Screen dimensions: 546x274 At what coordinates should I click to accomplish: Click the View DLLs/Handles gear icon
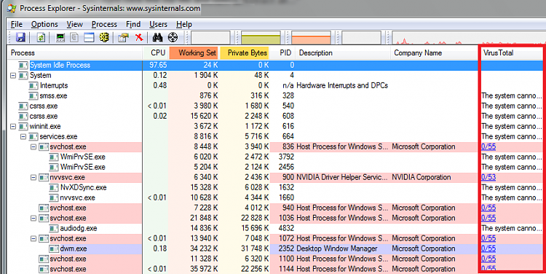[104, 37]
